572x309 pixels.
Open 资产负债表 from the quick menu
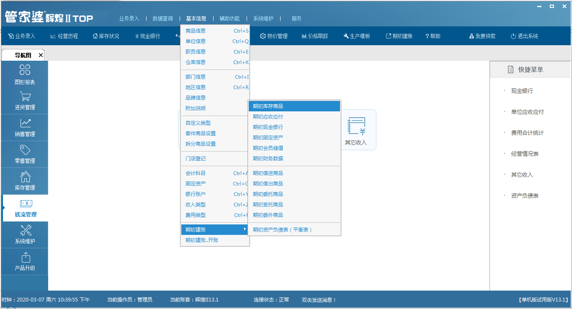pos(525,196)
